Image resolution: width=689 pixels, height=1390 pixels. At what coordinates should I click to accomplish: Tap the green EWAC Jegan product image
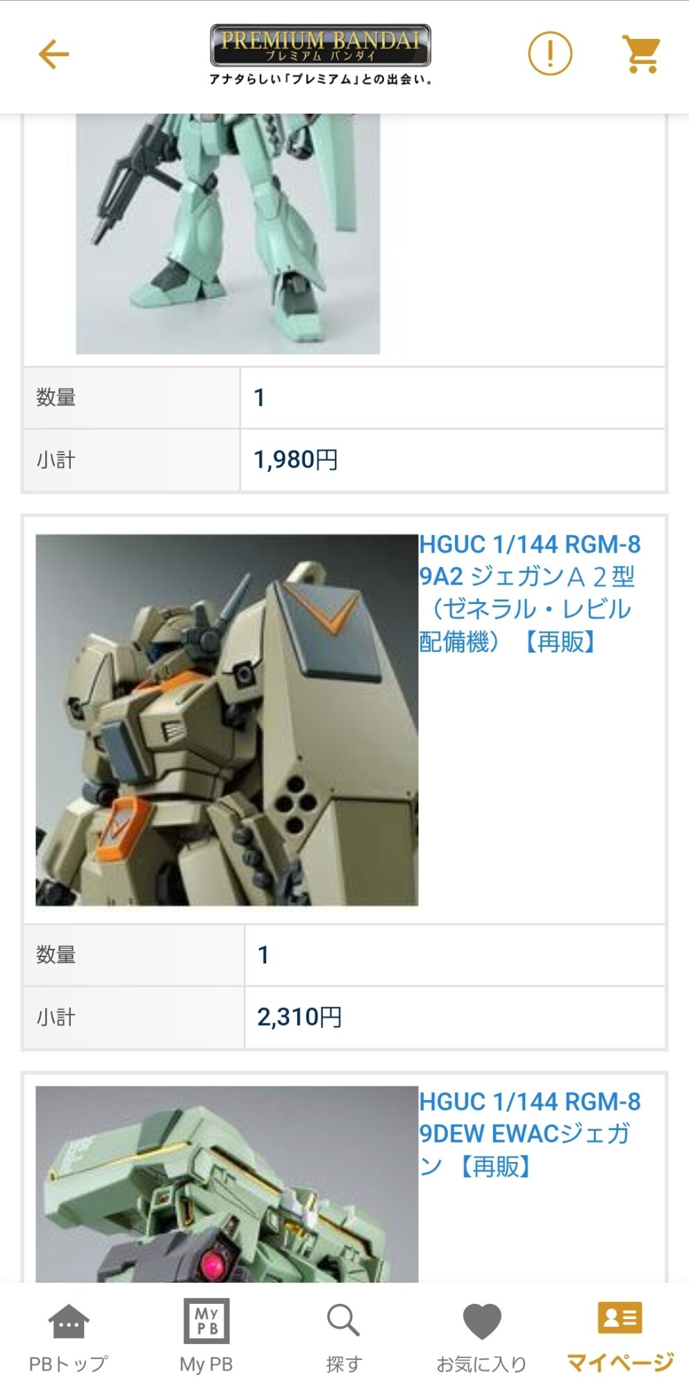(227, 1184)
